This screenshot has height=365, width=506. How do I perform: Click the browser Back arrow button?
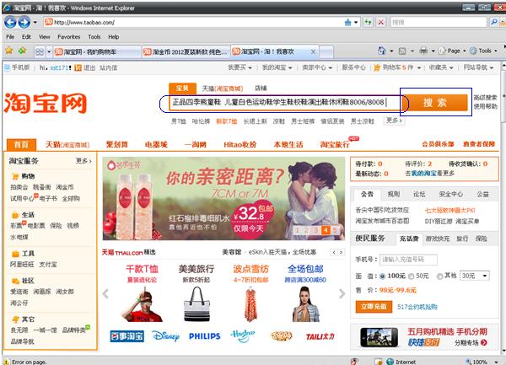tap(10, 22)
